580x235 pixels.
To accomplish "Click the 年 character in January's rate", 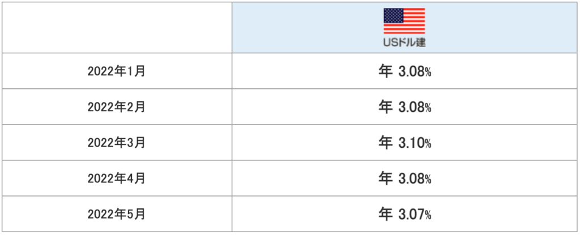I will coord(385,71).
